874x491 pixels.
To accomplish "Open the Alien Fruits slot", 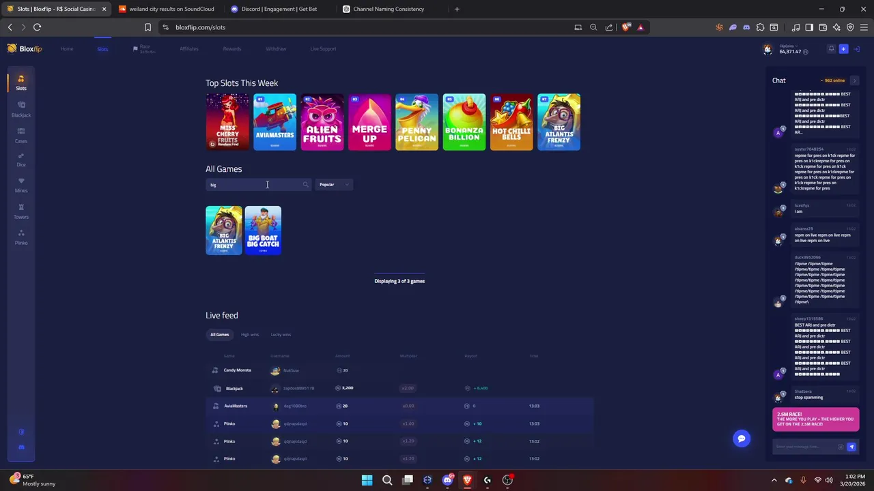I will tap(322, 122).
